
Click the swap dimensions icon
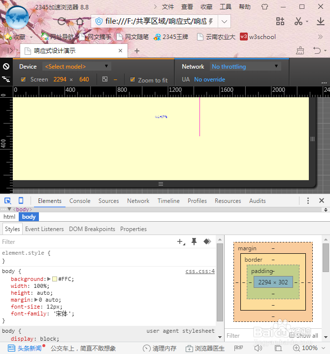point(105,79)
